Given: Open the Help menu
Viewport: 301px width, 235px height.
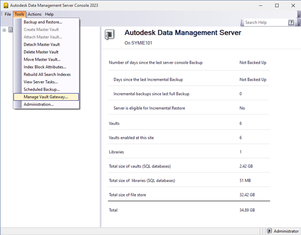Looking at the screenshot, I should point(50,14).
